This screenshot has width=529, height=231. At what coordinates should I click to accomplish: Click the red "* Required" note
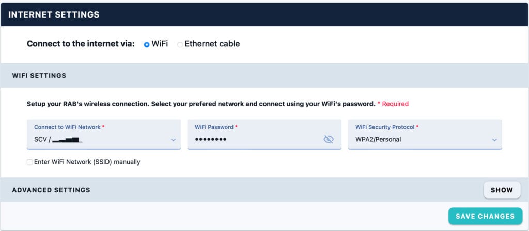[393, 104]
